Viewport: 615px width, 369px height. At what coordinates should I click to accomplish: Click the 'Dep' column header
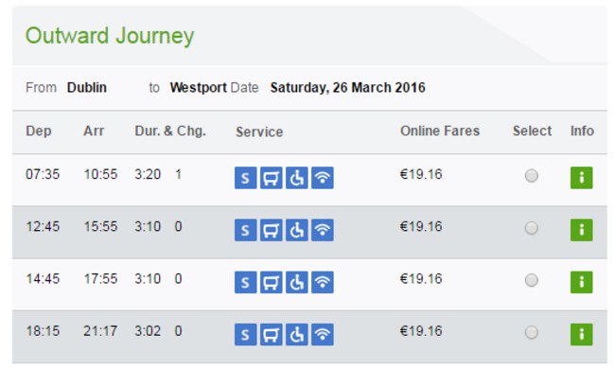pyautogui.click(x=39, y=131)
